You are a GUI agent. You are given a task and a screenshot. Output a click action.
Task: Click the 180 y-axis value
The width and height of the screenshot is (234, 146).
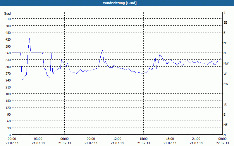tap(8, 94)
